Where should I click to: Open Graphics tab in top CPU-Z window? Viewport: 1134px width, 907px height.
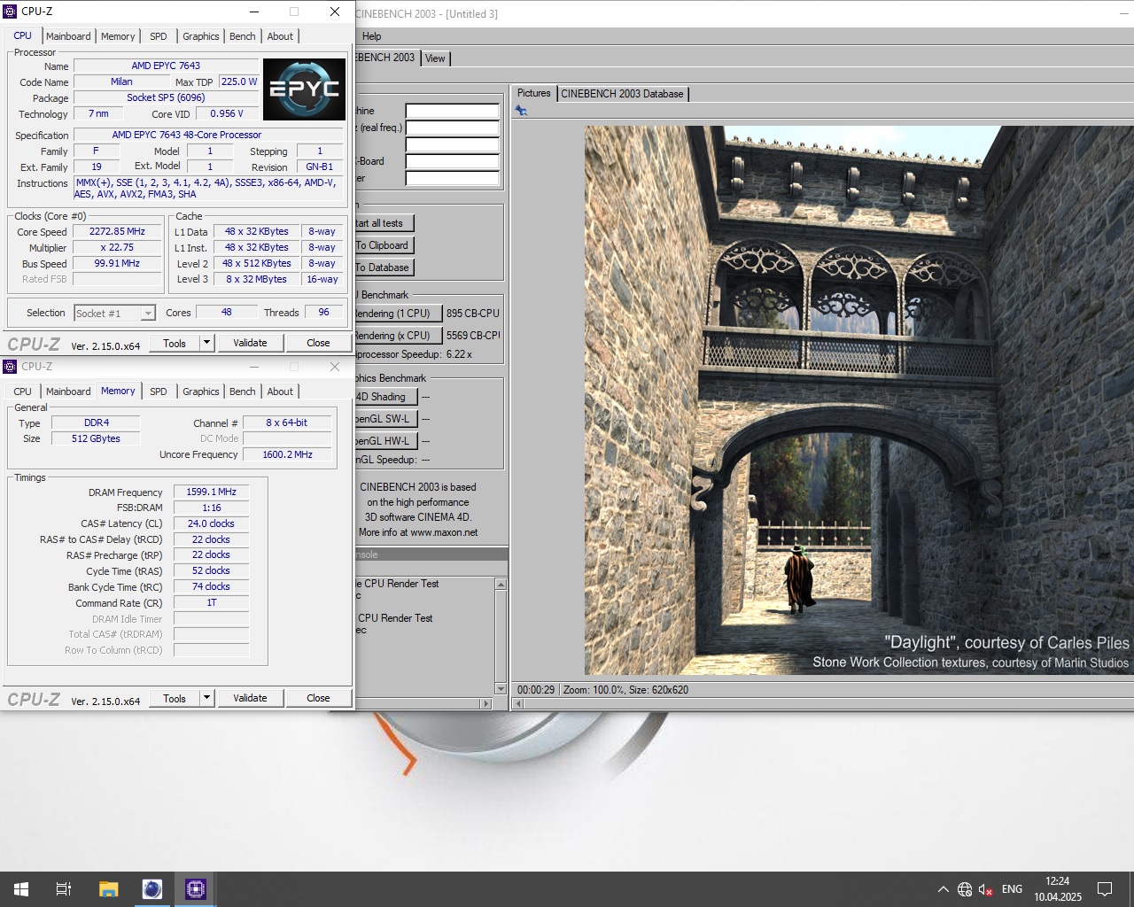(x=201, y=36)
